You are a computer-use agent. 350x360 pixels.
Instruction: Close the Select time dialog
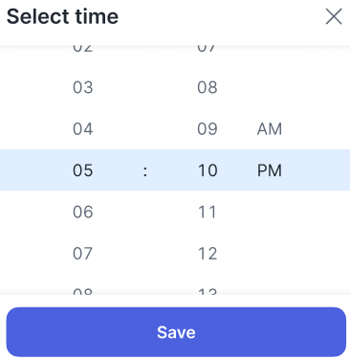(x=334, y=16)
